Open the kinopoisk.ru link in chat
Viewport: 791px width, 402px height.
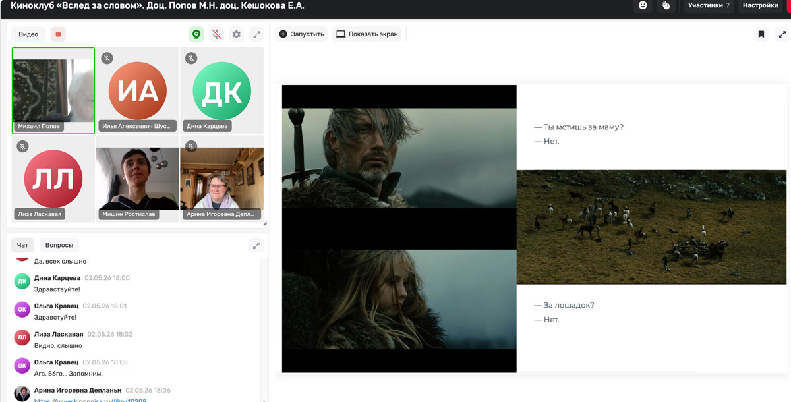(90, 399)
